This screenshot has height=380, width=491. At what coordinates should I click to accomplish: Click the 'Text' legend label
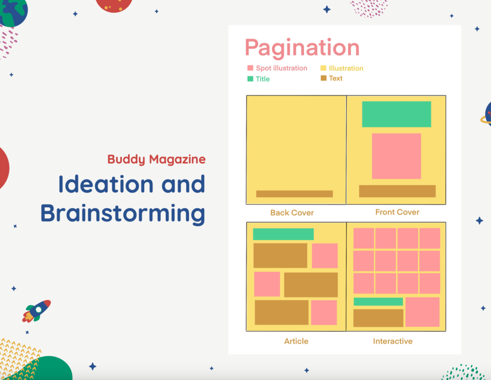pos(336,78)
